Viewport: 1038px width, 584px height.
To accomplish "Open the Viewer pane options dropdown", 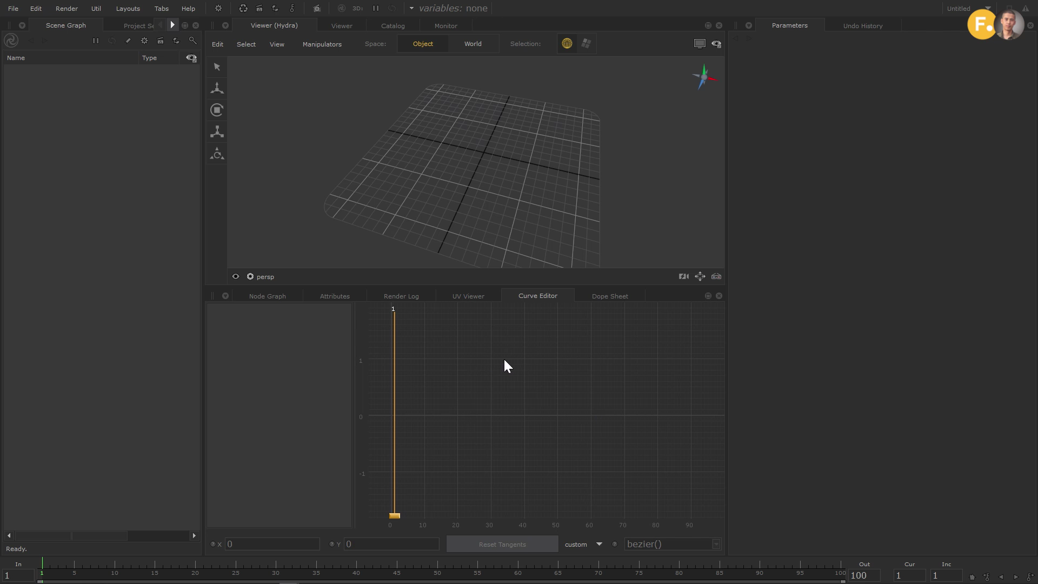I will (225, 25).
